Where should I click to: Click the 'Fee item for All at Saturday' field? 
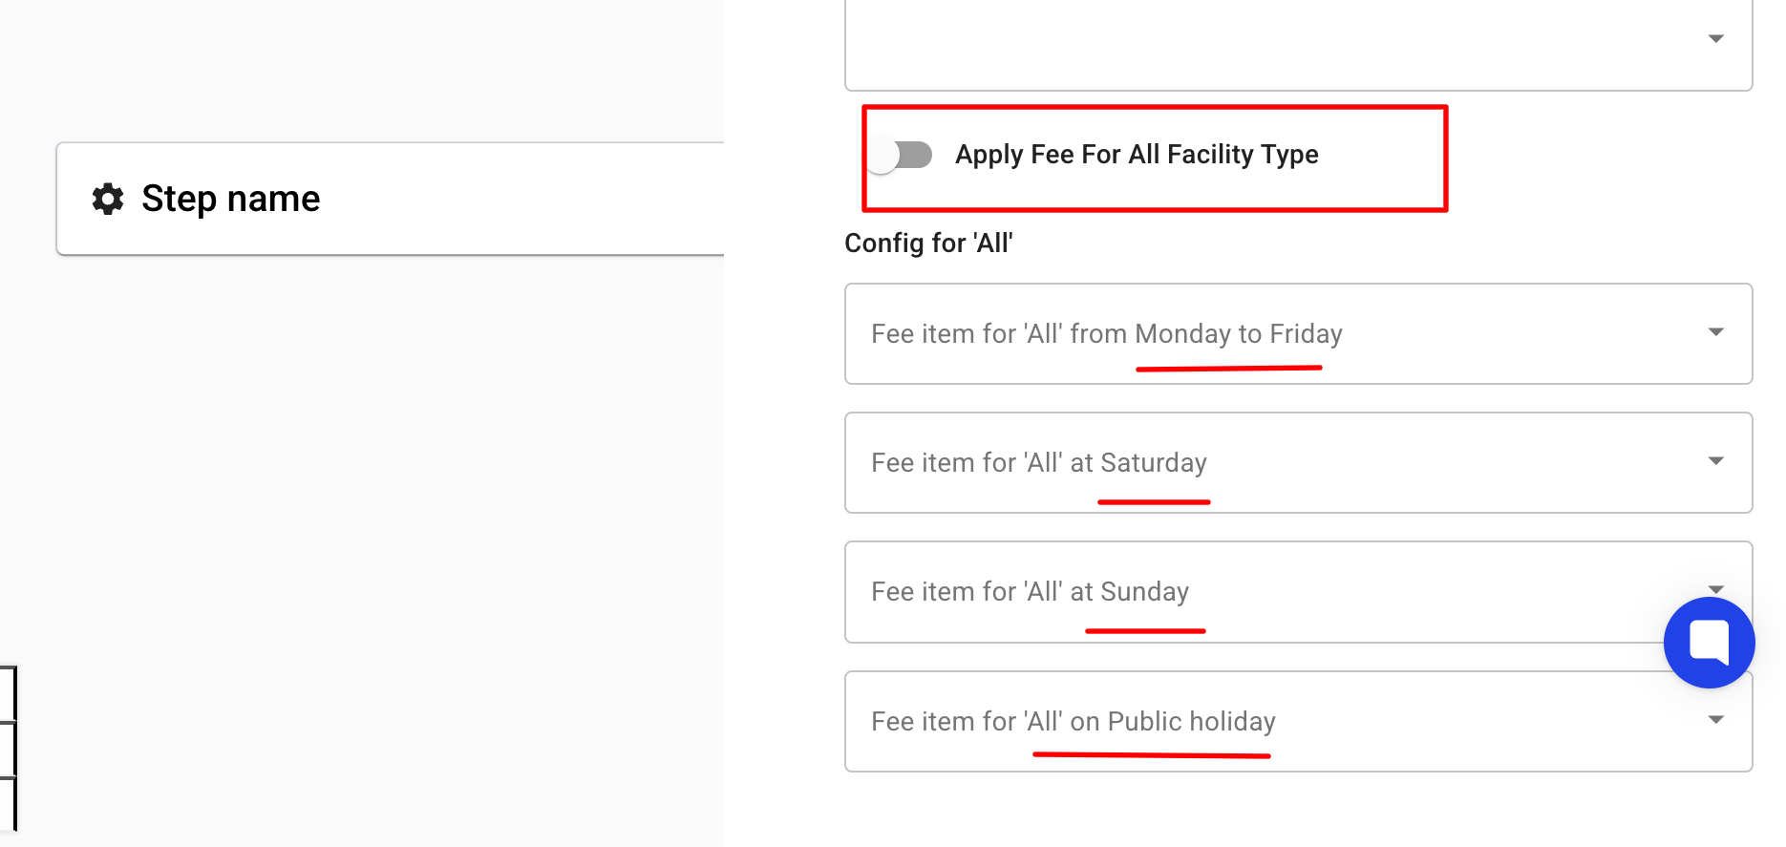tap(1242, 463)
